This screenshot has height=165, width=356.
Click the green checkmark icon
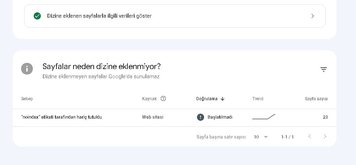[37, 16]
